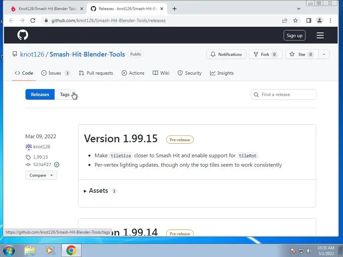Fork the repository
Screen dimensions: 343x257
click(x=266, y=55)
